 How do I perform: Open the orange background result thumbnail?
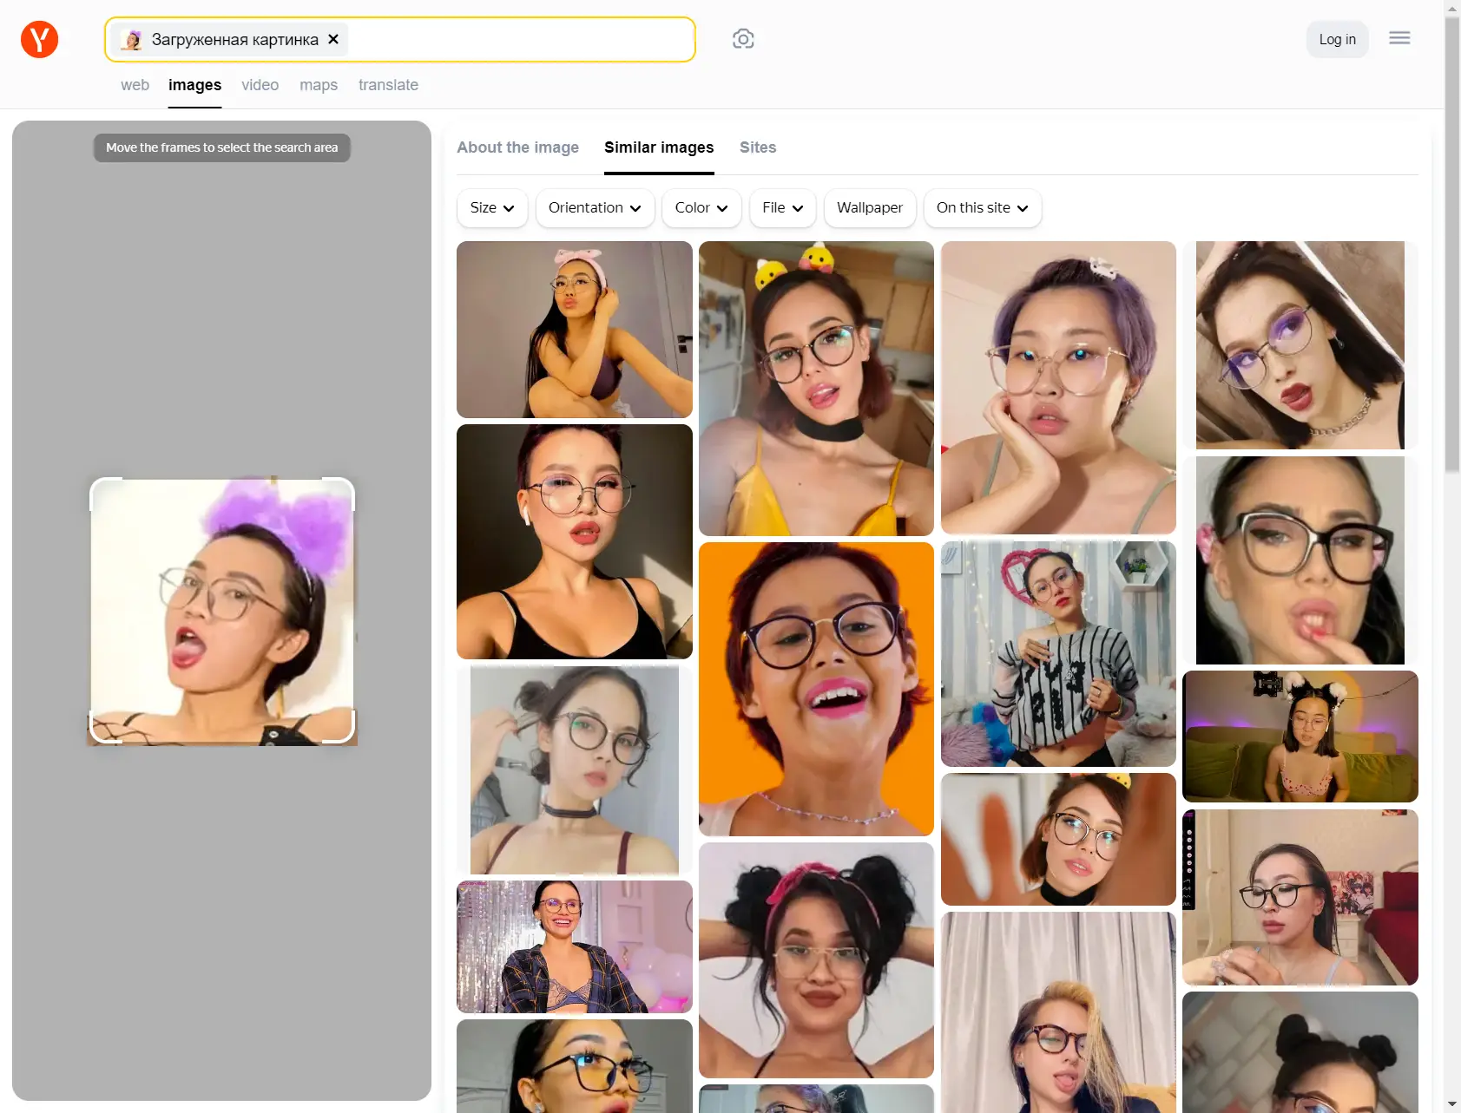coord(816,689)
